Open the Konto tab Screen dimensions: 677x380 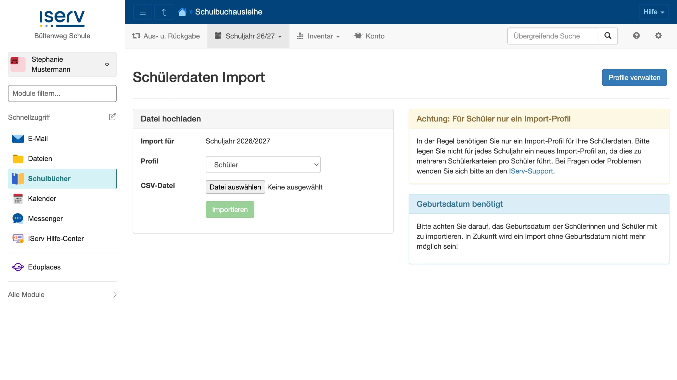369,36
